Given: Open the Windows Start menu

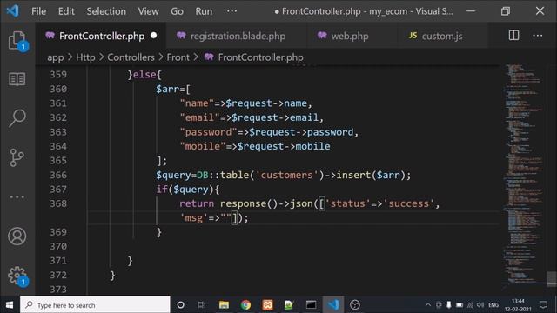Looking at the screenshot, I should [x=10, y=305].
